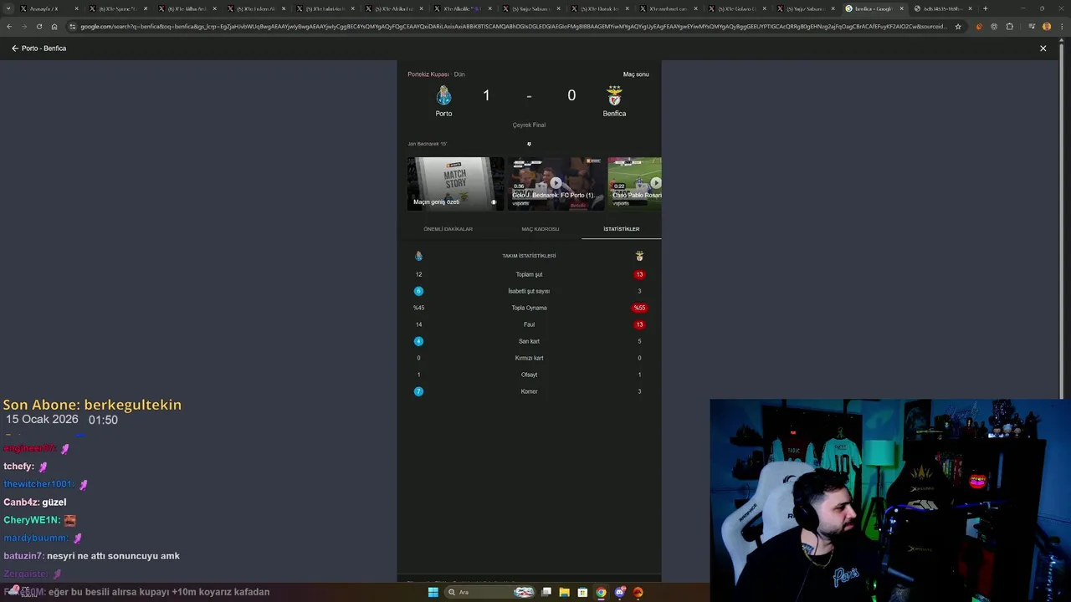The image size is (1071, 602).
Task: Close the match overlay with the X
Action: pyautogui.click(x=1043, y=48)
